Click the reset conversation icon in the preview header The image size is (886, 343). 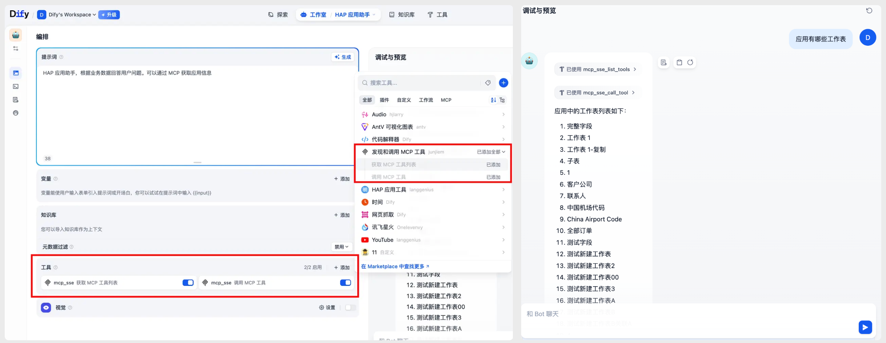click(x=869, y=11)
